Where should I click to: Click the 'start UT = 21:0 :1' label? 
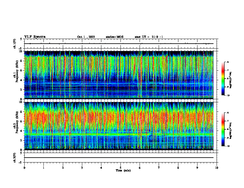pyautogui.click(x=149, y=37)
